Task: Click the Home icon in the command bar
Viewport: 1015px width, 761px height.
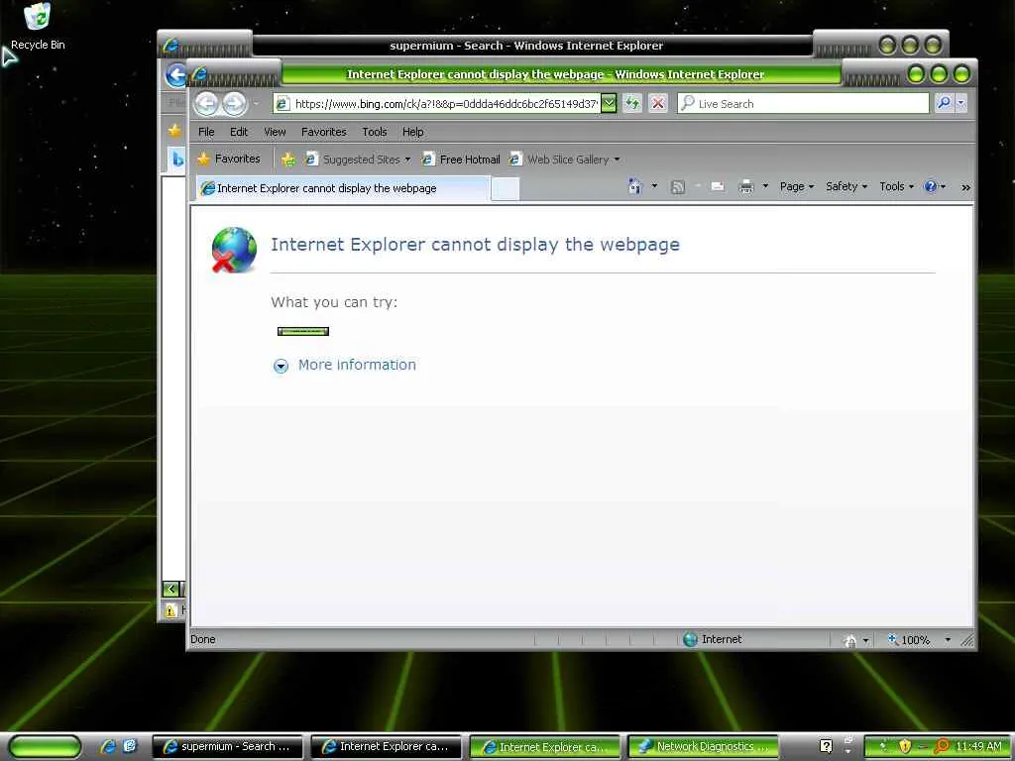Action: coord(635,186)
